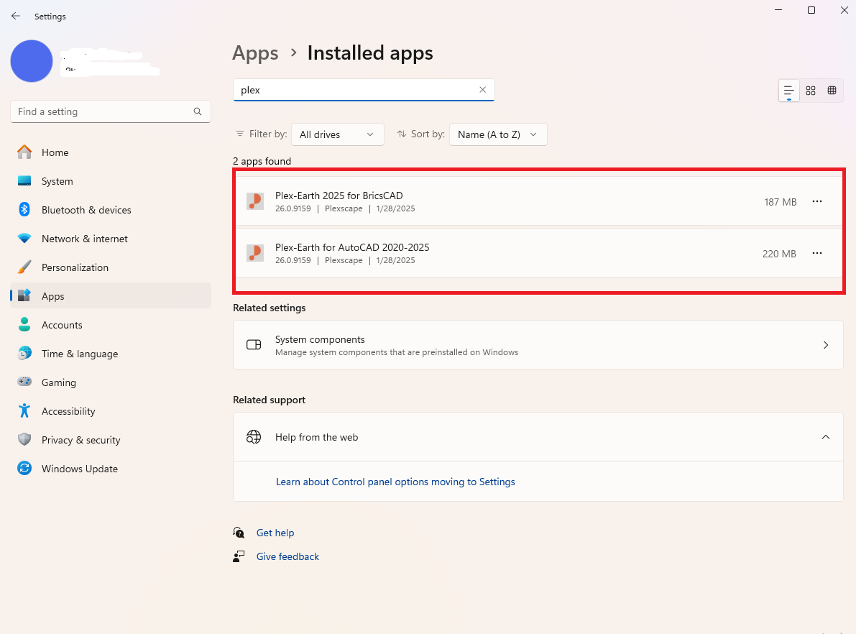Open Privacy & security settings
856x634 pixels.
(110, 440)
